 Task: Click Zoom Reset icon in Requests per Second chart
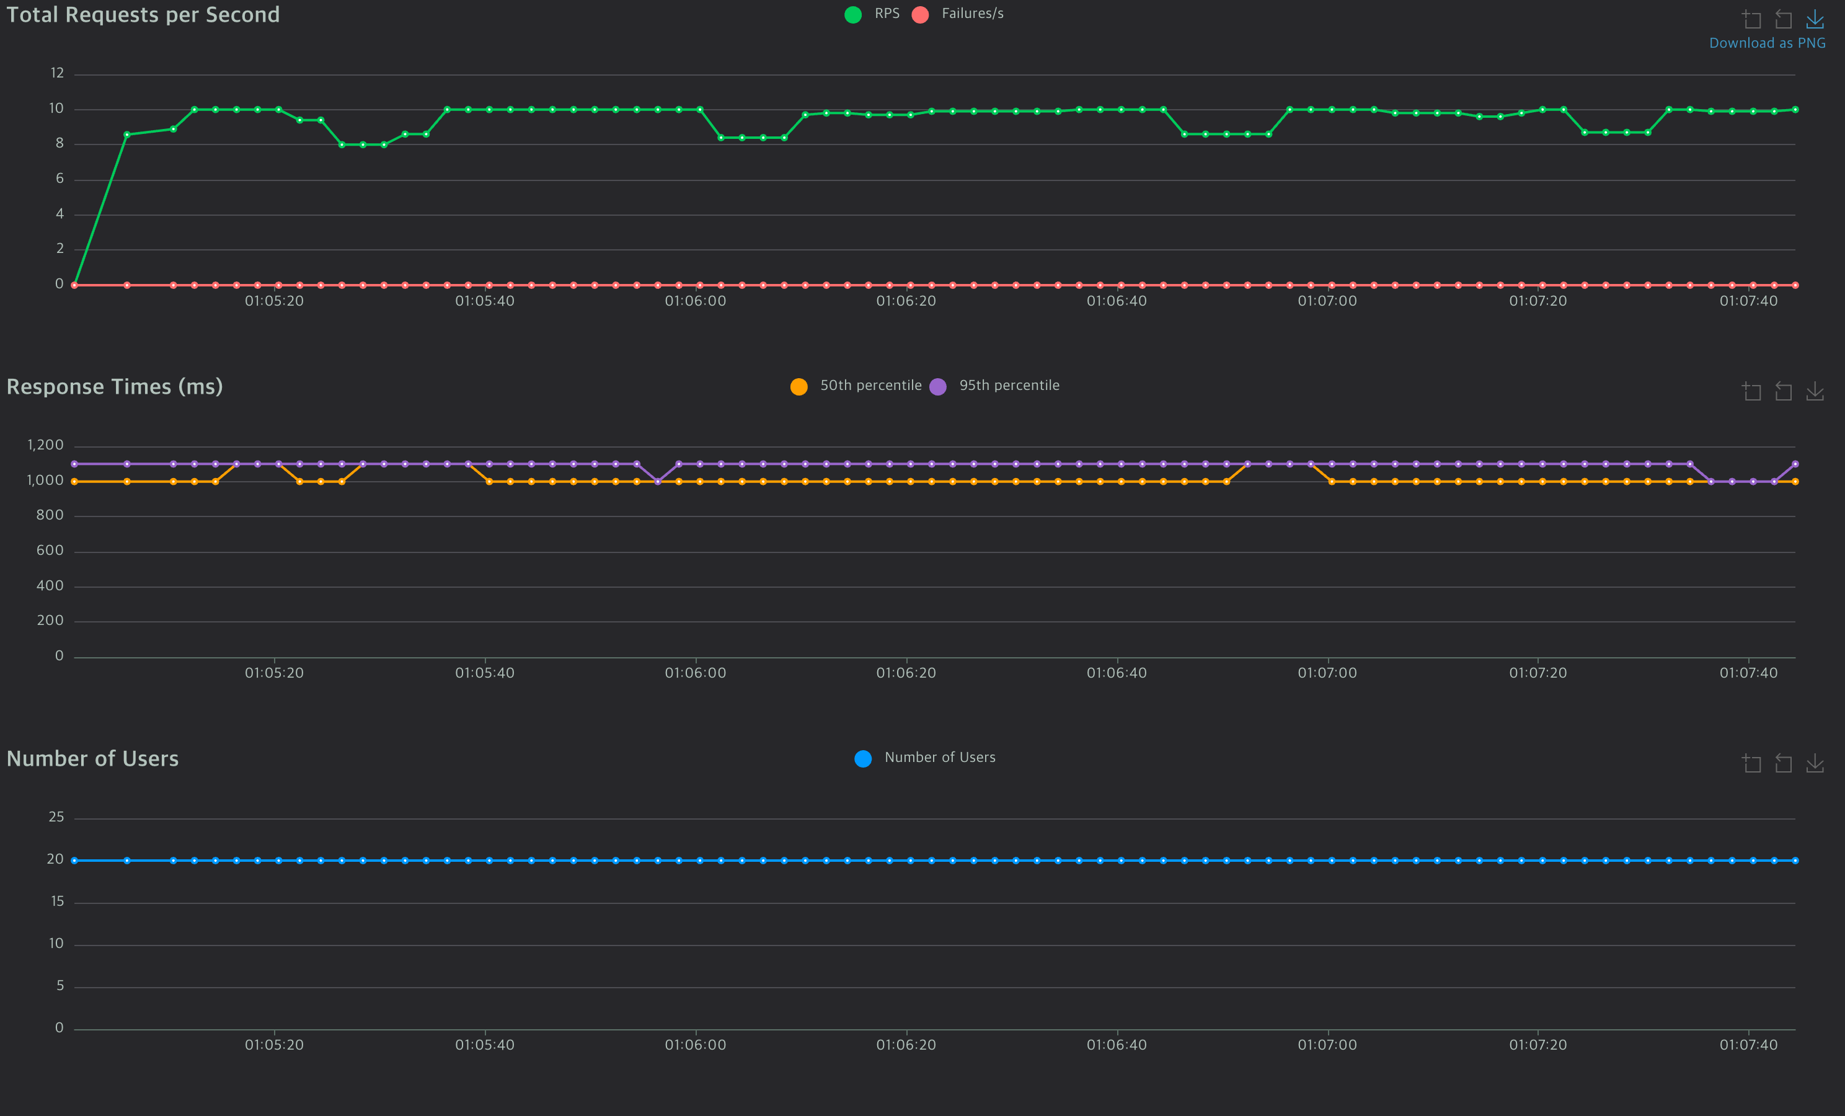point(1783,19)
